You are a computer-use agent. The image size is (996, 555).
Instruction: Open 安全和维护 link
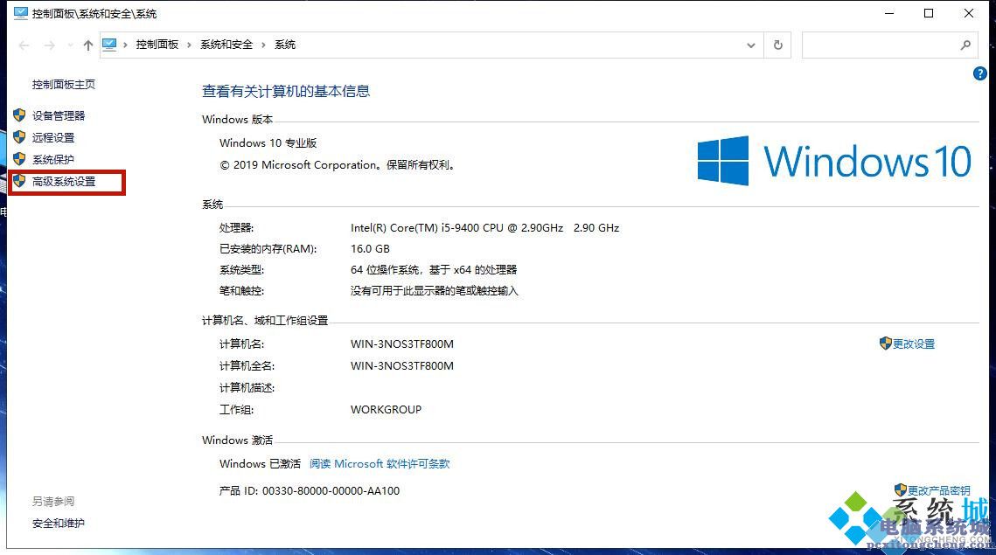(x=59, y=524)
